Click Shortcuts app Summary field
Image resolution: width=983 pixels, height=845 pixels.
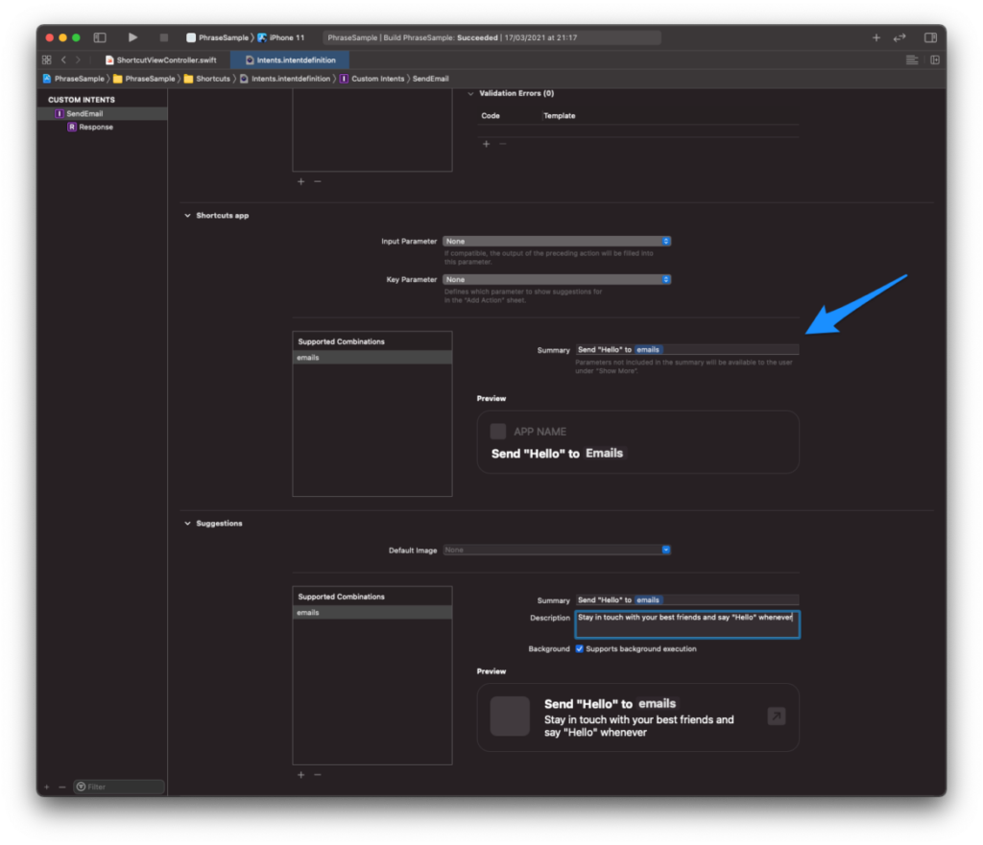(687, 349)
